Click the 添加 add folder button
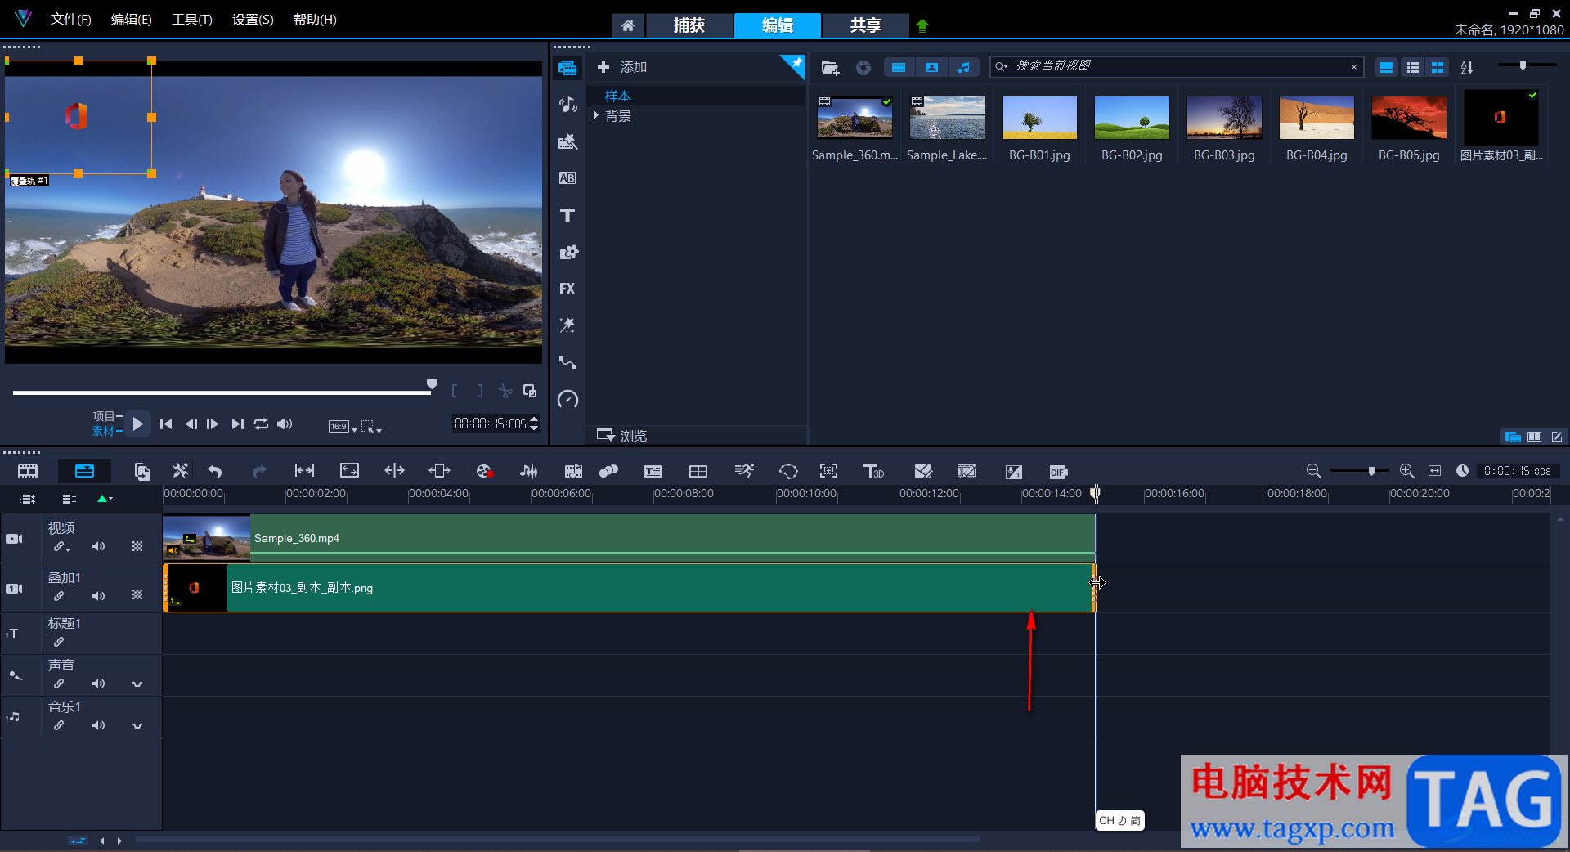The image size is (1570, 852). [x=622, y=67]
